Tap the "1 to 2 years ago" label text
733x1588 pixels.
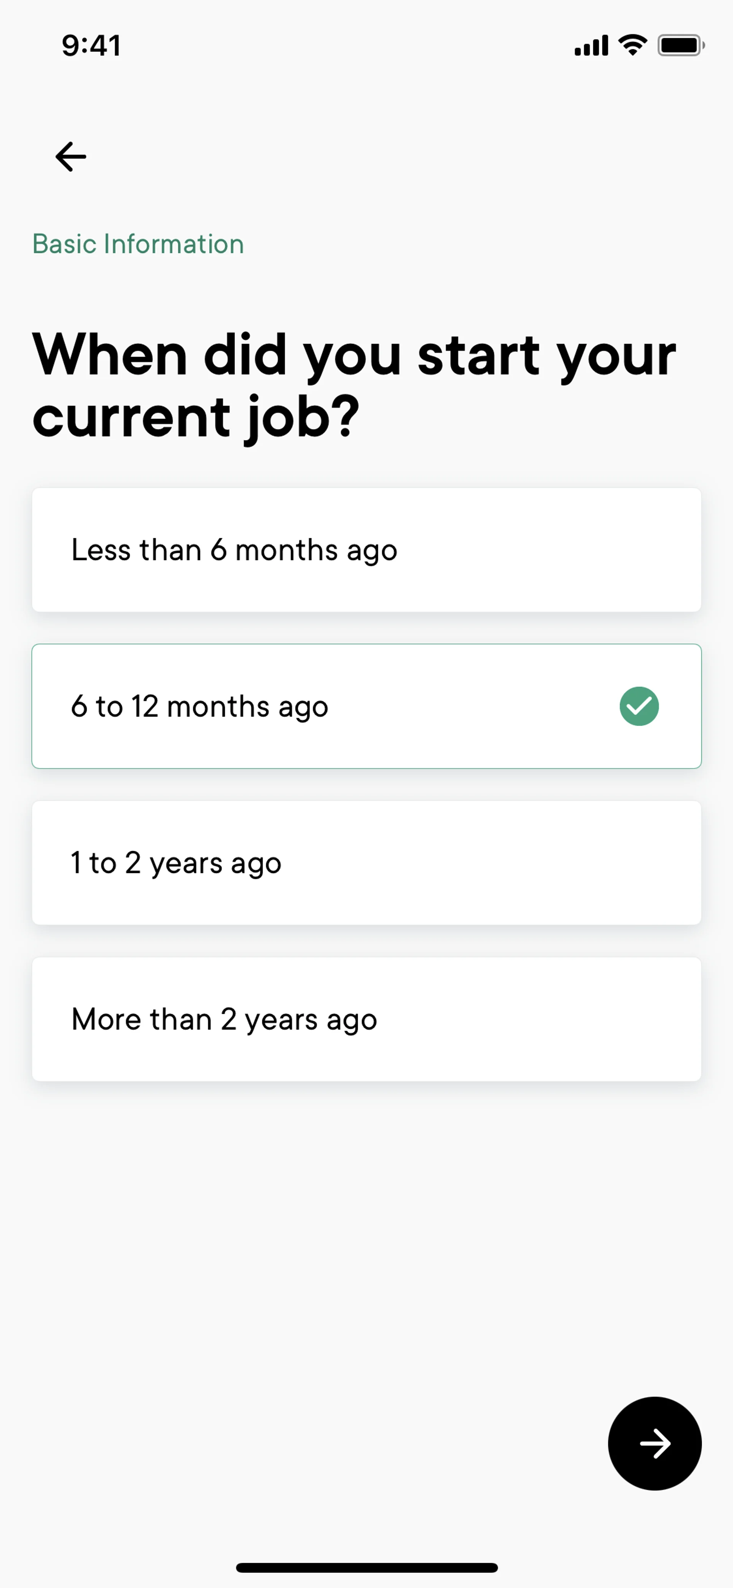click(x=176, y=863)
